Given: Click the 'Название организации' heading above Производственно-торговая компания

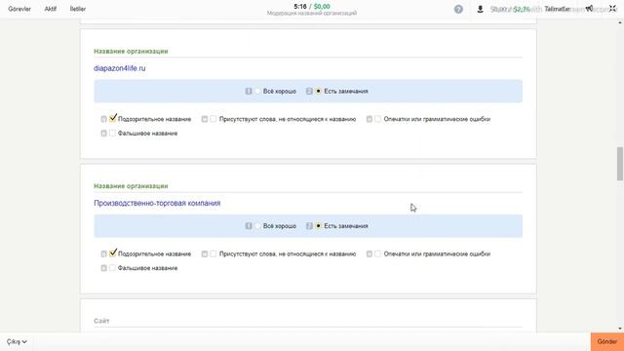Looking at the screenshot, I should click(x=131, y=186).
